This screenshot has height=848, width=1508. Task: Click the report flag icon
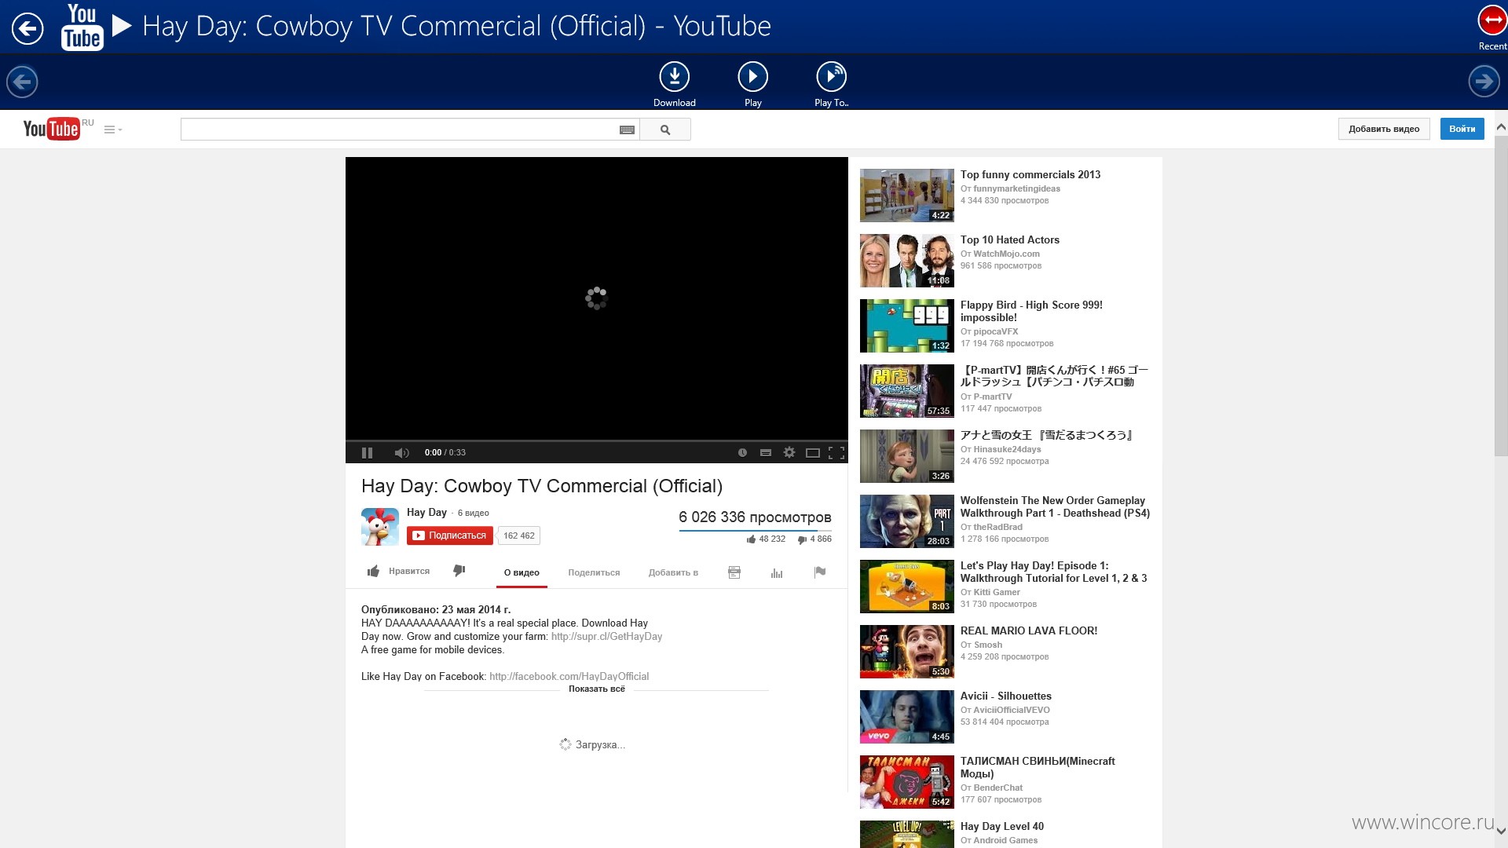point(820,572)
